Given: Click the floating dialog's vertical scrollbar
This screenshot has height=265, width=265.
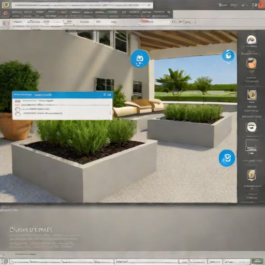Looking at the screenshot, I should tap(110, 109).
